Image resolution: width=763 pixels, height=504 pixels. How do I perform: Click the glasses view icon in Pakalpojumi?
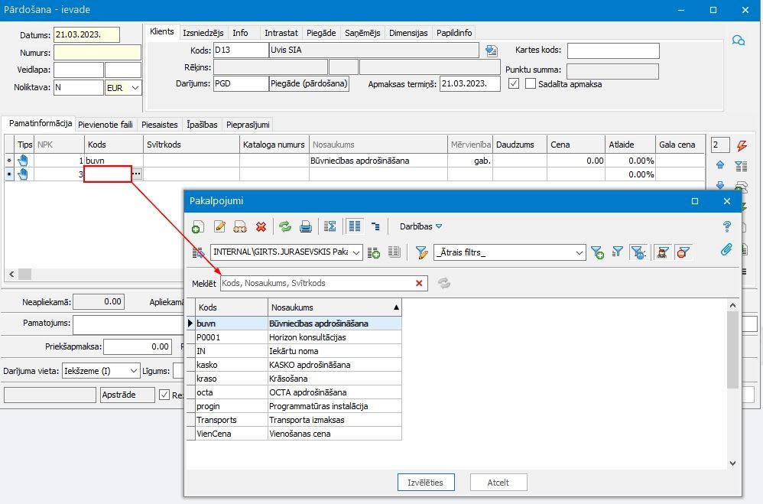240,226
